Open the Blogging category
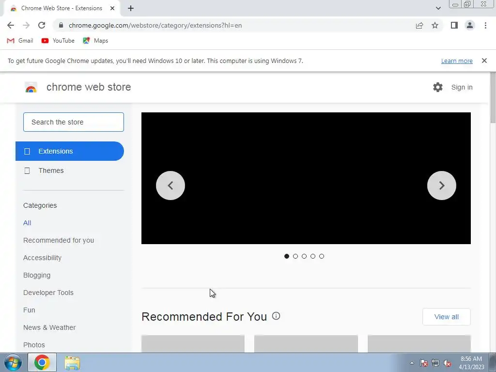Image resolution: width=496 pixels, height=372 pixels. (x=37, y=275)
